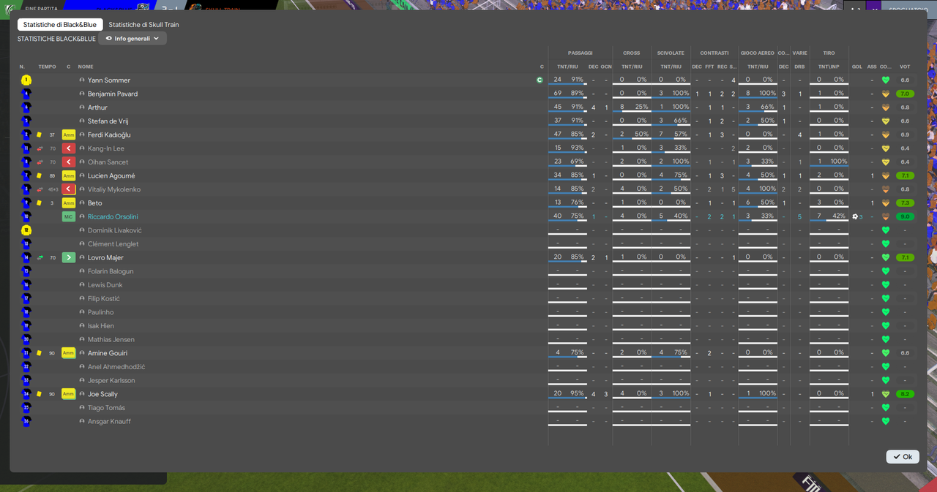Viewport: 937px width, 492px height.
Task: Select Ansgar Knauff's name
Action: (x=109, y=422)
